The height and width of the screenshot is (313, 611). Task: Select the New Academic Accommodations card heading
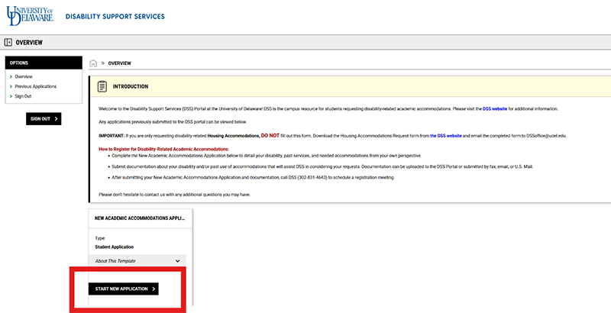pos(140,218)
